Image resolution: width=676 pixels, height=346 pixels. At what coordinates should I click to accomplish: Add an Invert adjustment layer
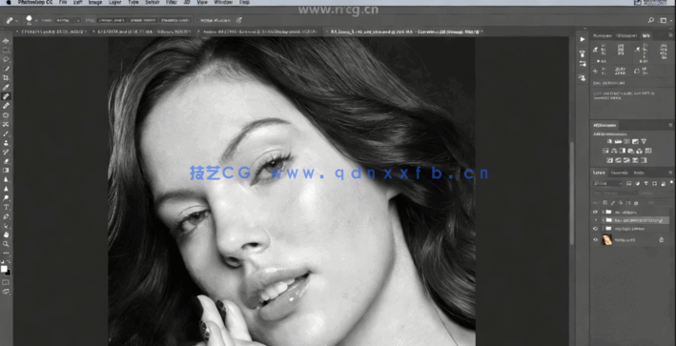tap(609, 160)
